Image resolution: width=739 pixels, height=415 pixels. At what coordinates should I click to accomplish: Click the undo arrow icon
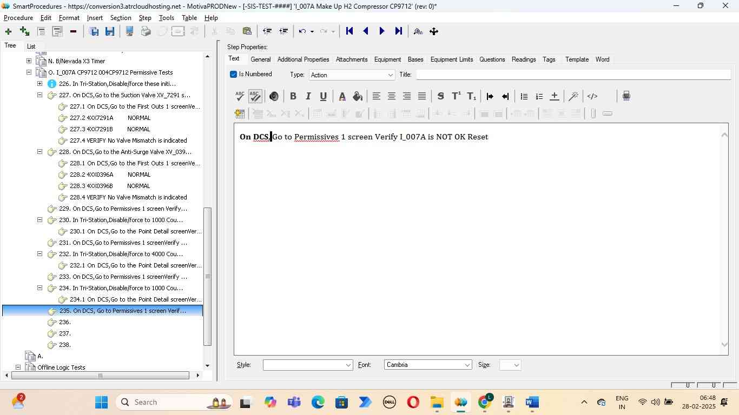302,31
